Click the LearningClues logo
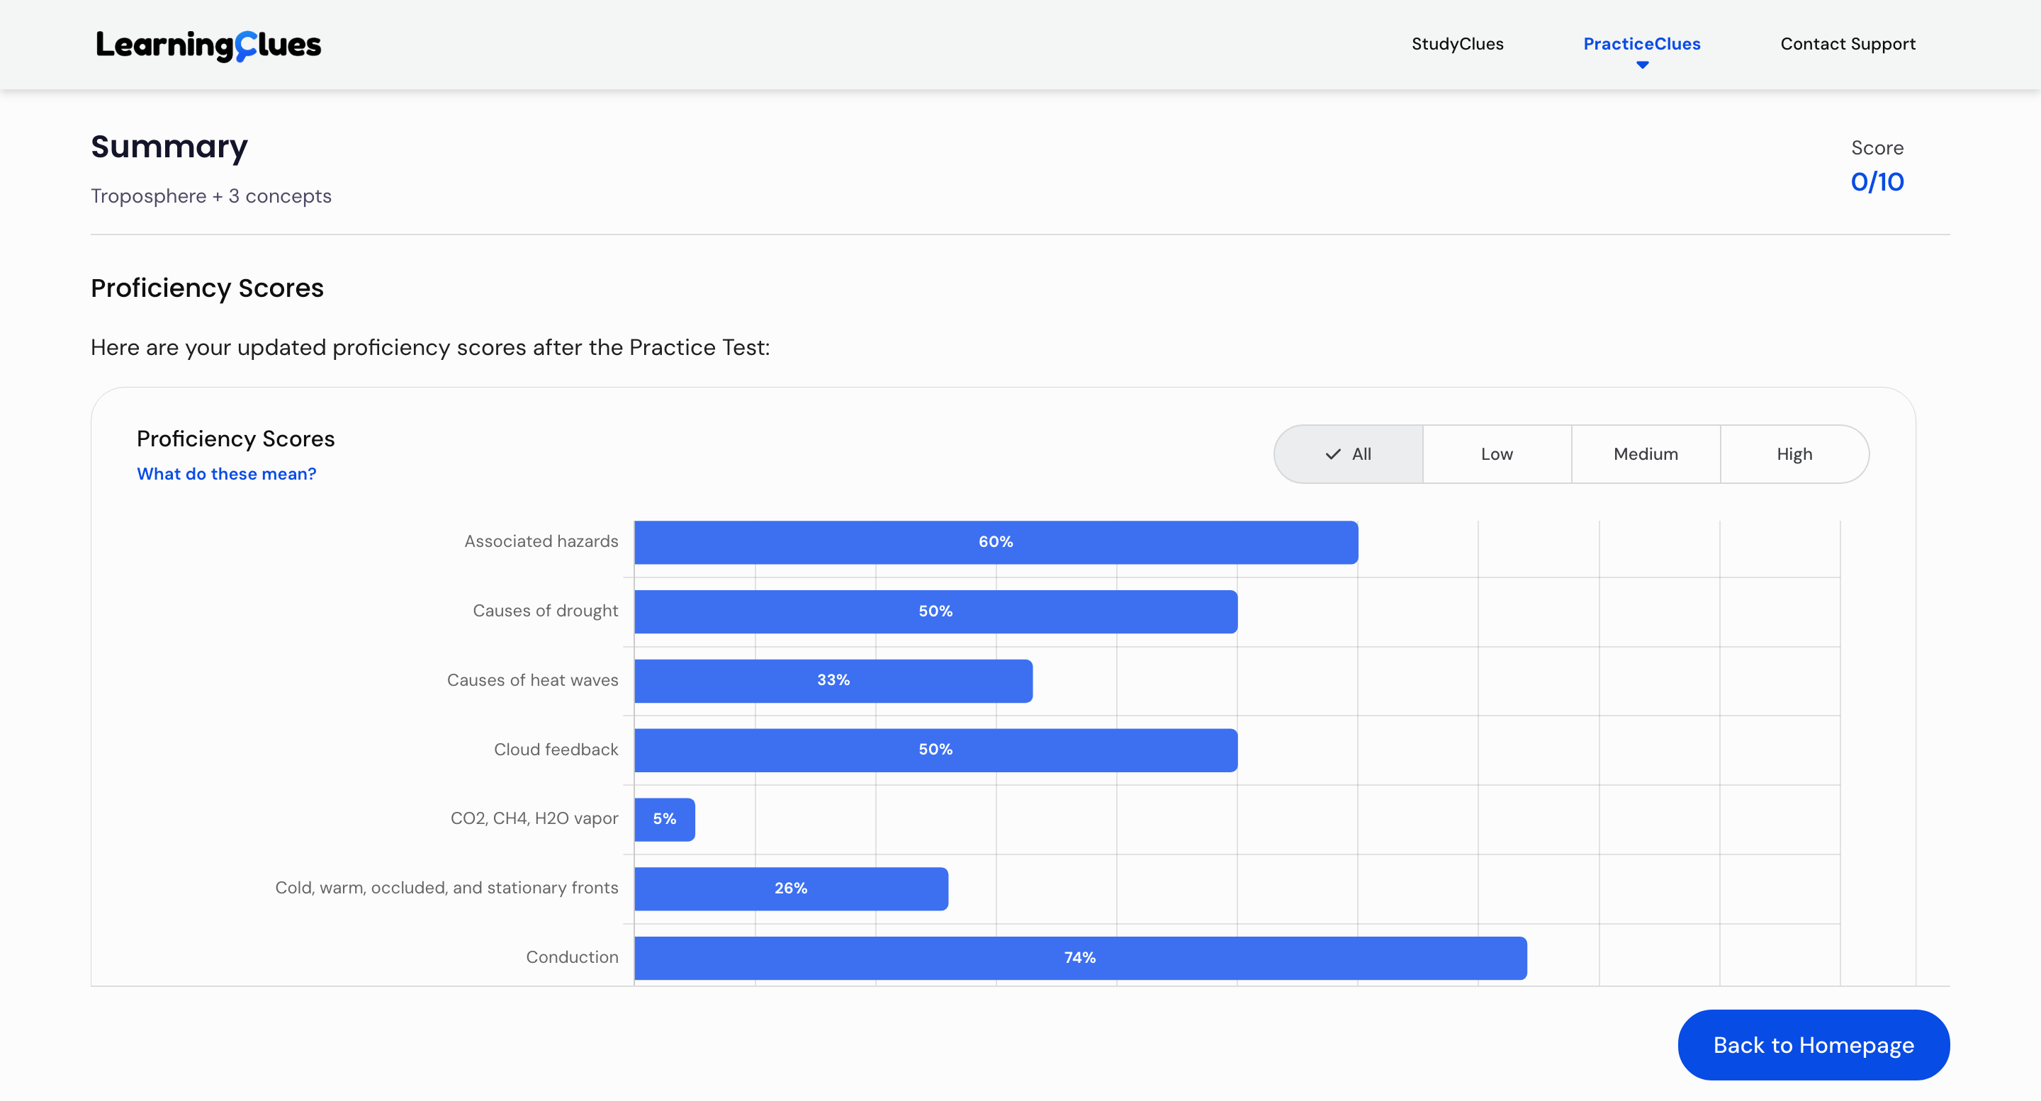This screenshot has width=2041, height=1101. click(x=208, y=45)
